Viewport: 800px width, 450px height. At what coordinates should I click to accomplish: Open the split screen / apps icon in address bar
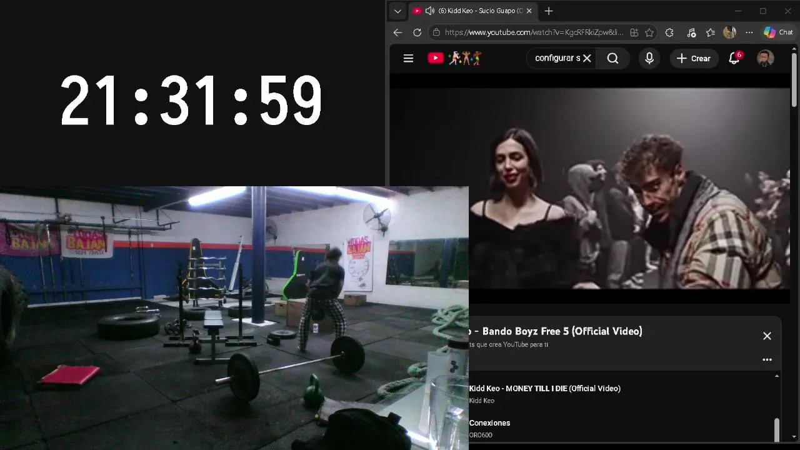click(x=634, y=32)
